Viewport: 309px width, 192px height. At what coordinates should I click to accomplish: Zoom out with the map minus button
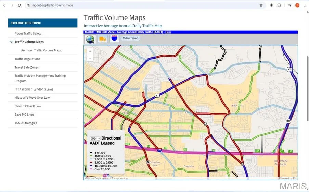[x=90, y=58]
